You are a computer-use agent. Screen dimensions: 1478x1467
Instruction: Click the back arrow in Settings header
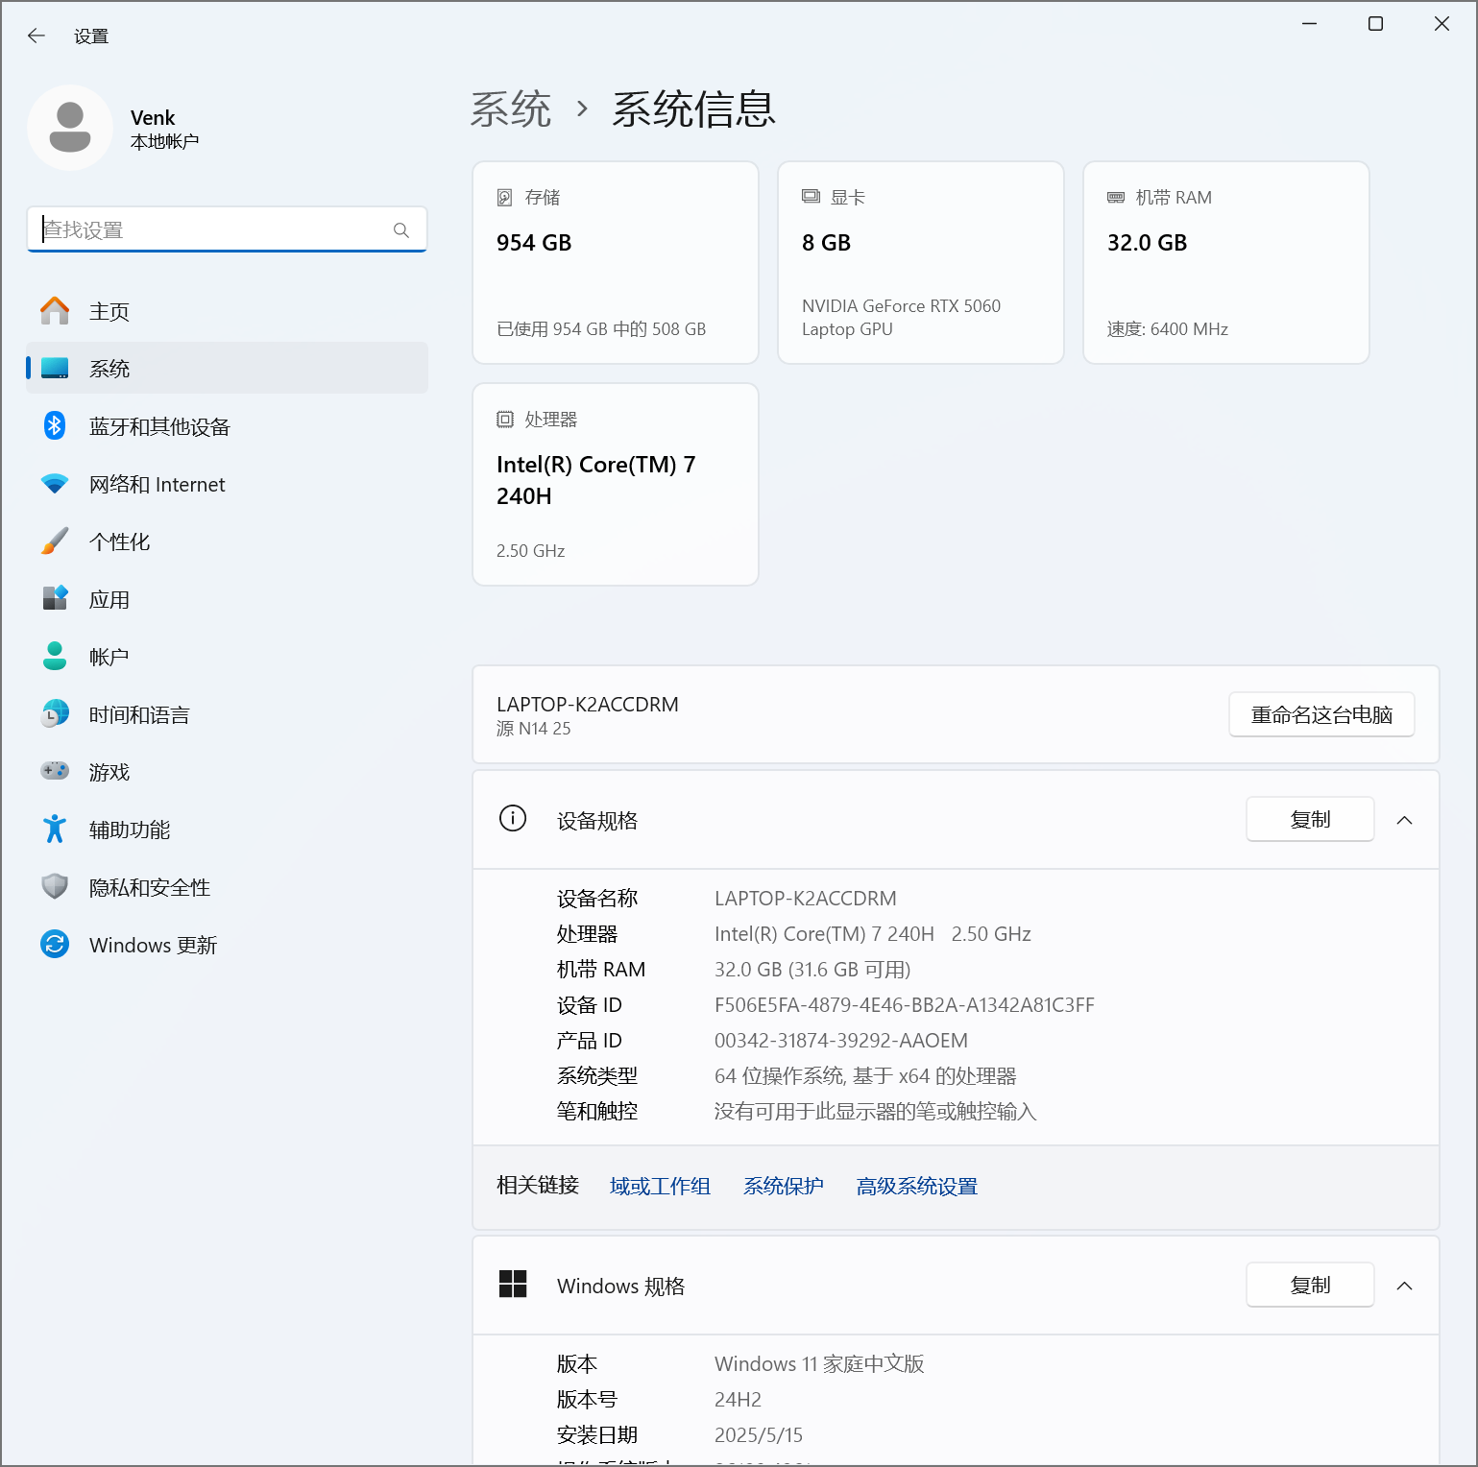pyautogui.click(x=36, y=36)
